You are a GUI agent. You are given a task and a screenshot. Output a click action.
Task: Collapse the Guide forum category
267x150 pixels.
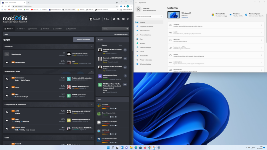[x=91, y=138]
